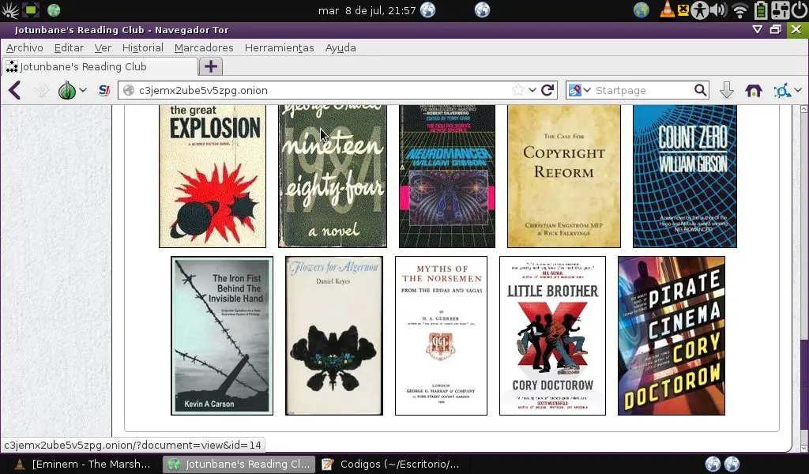
Task: Open the Flowers for Algernon cover
Action: click(x=334, y=336)
